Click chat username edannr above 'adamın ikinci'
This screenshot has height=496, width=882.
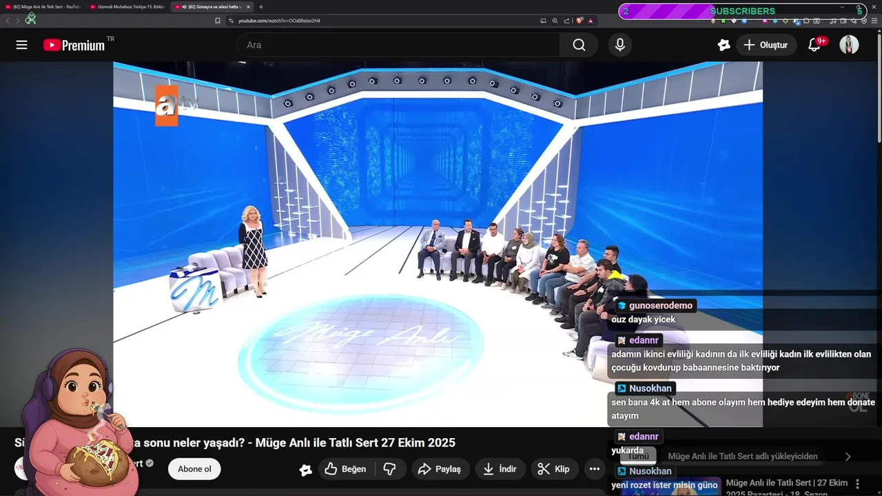[x=644, y=340]
